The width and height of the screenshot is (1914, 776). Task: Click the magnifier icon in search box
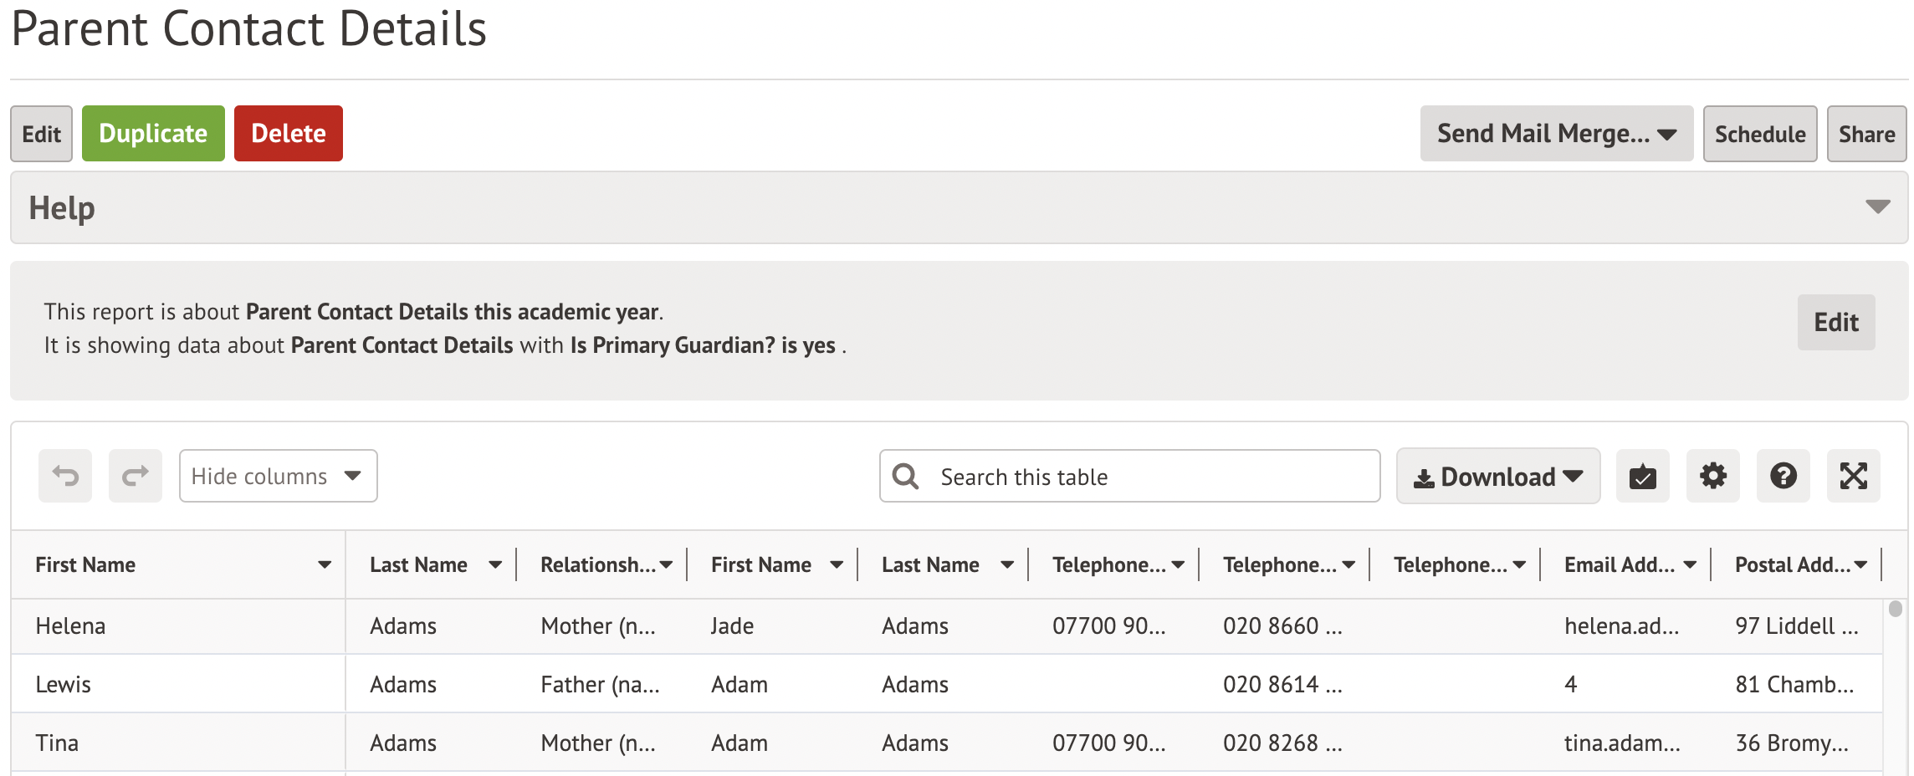pos(905,477)
